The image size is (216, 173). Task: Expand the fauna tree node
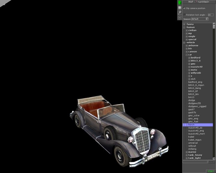(184, 24)
